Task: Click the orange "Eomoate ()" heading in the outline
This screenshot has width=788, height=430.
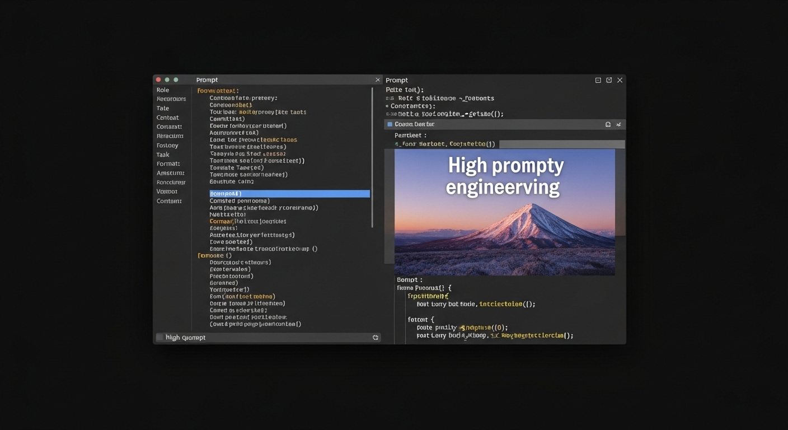Action: 215,255
